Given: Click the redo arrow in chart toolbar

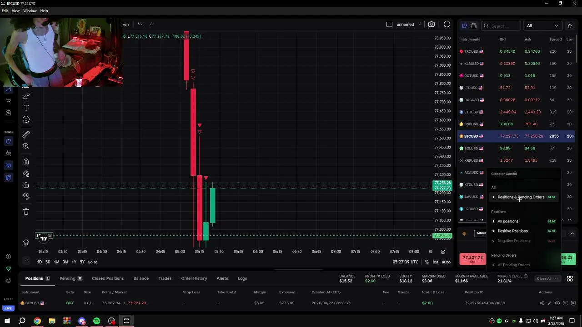Looking at the screenshot, I should pos(152,25).
